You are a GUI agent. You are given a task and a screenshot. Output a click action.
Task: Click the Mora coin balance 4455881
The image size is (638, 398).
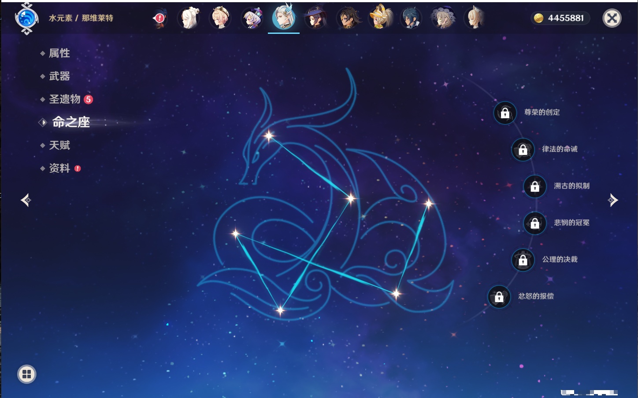(560, 18)
